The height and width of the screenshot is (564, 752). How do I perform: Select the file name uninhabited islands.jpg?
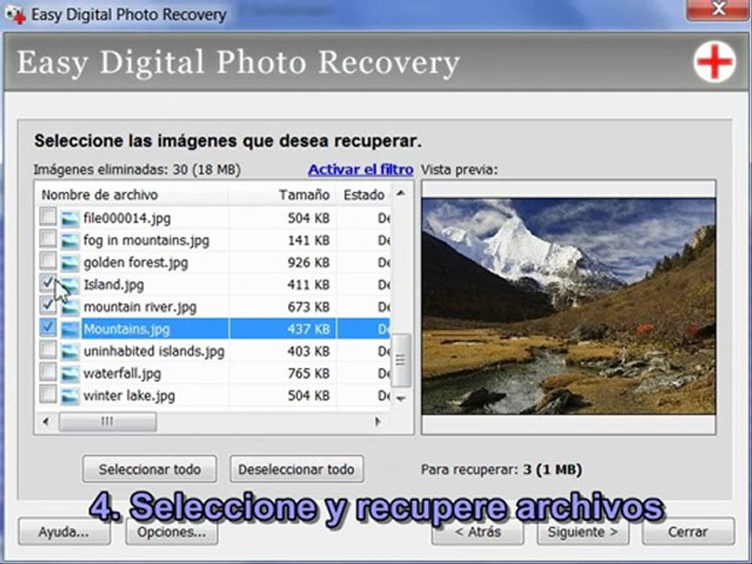point(154,351)
